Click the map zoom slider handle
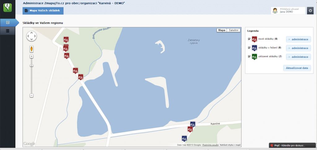The width and height of the screenshot is (317, 150). point(32,65)
